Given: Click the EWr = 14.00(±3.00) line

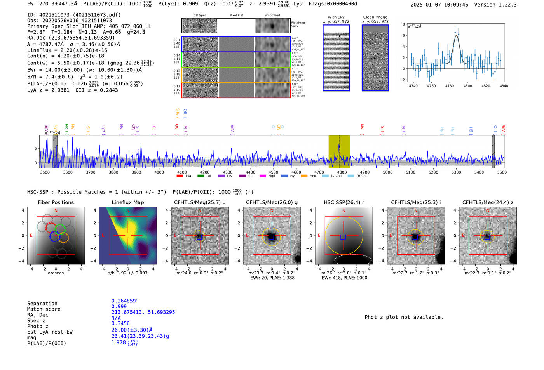Looking at the screenshot, I should [x=84, y=70].
